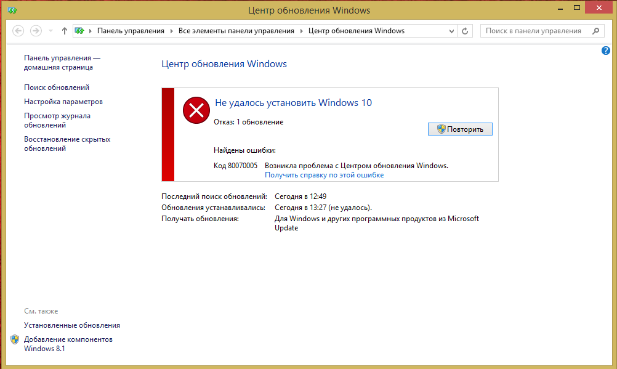Open address bar history dropdown

451,31
